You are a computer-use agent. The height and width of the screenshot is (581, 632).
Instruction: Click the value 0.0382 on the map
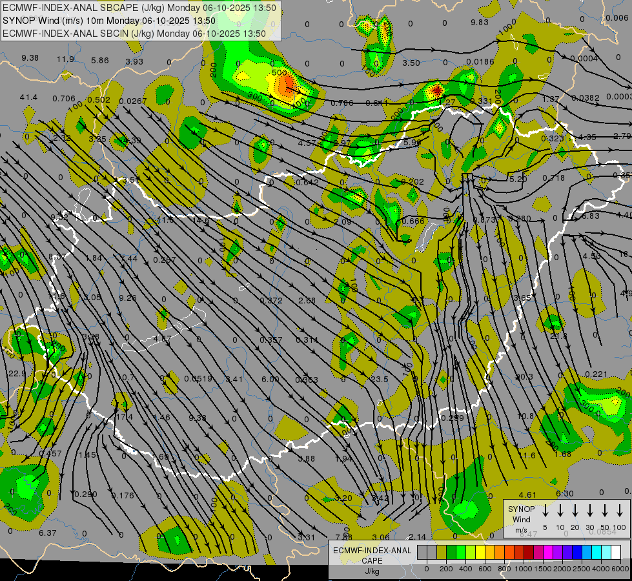[586, 98]
